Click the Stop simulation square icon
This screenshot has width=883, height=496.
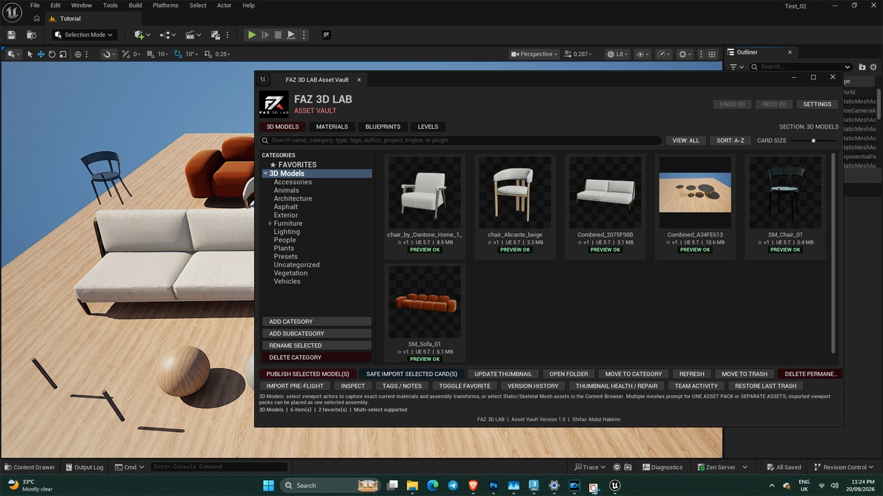278,34
